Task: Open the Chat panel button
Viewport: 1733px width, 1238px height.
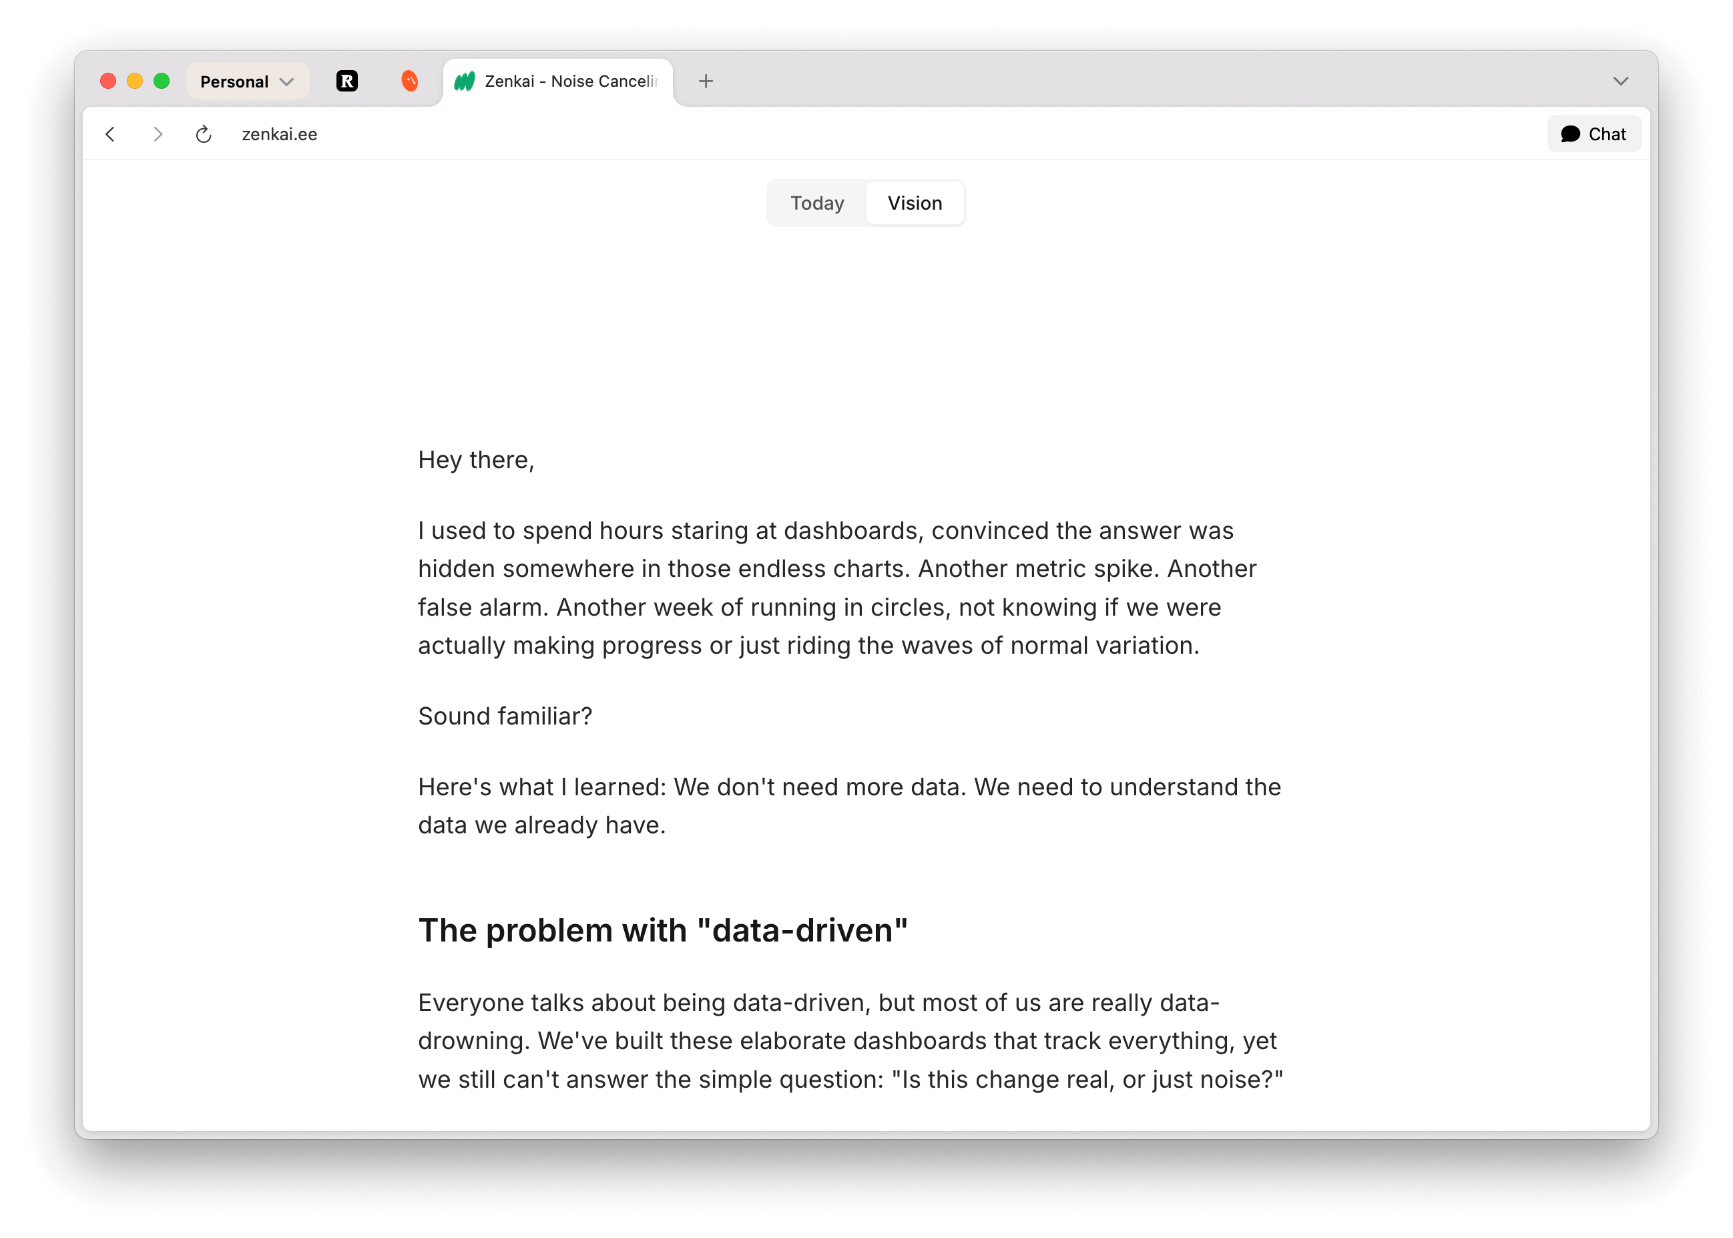Action: (x=1593, y=134)
